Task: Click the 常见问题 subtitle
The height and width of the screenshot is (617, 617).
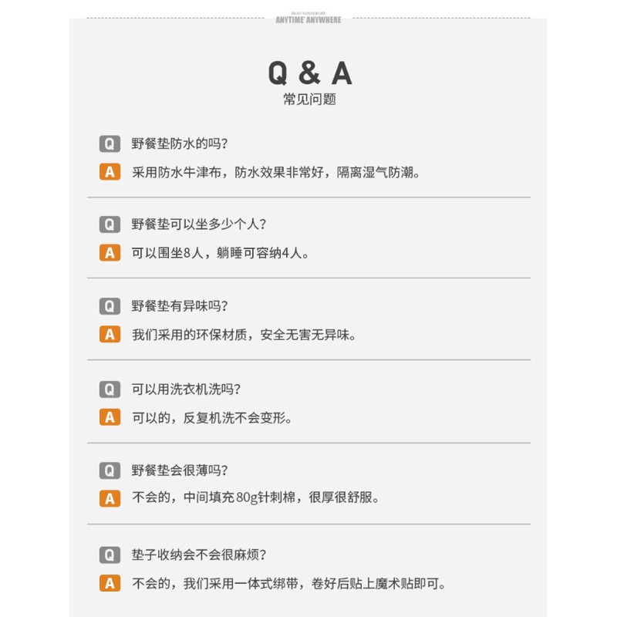Action: click(x=309, y=99)
